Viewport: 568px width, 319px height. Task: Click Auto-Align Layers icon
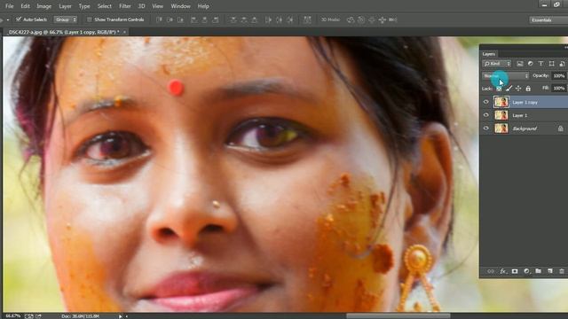[x=307, y=19]
